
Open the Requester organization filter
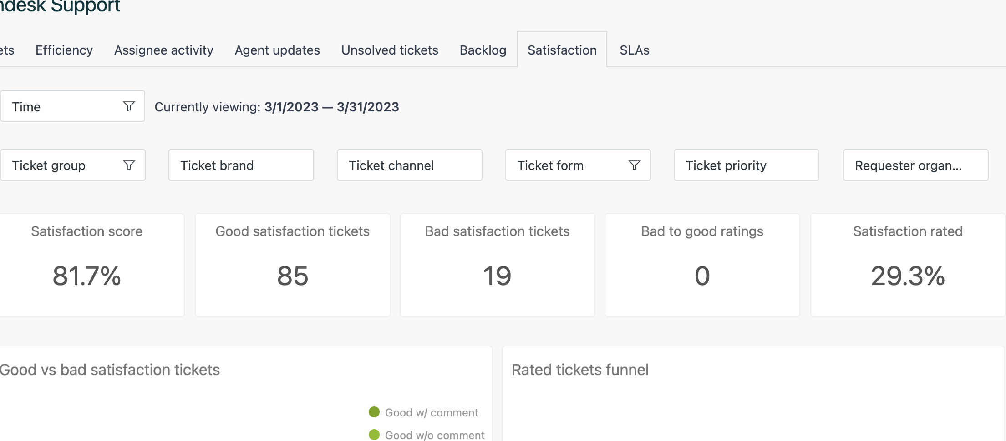coord(915,165)
